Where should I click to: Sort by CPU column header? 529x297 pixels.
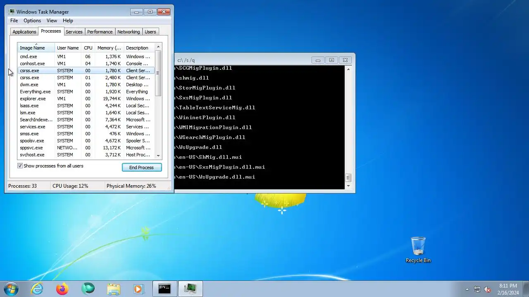pos(88,48)
